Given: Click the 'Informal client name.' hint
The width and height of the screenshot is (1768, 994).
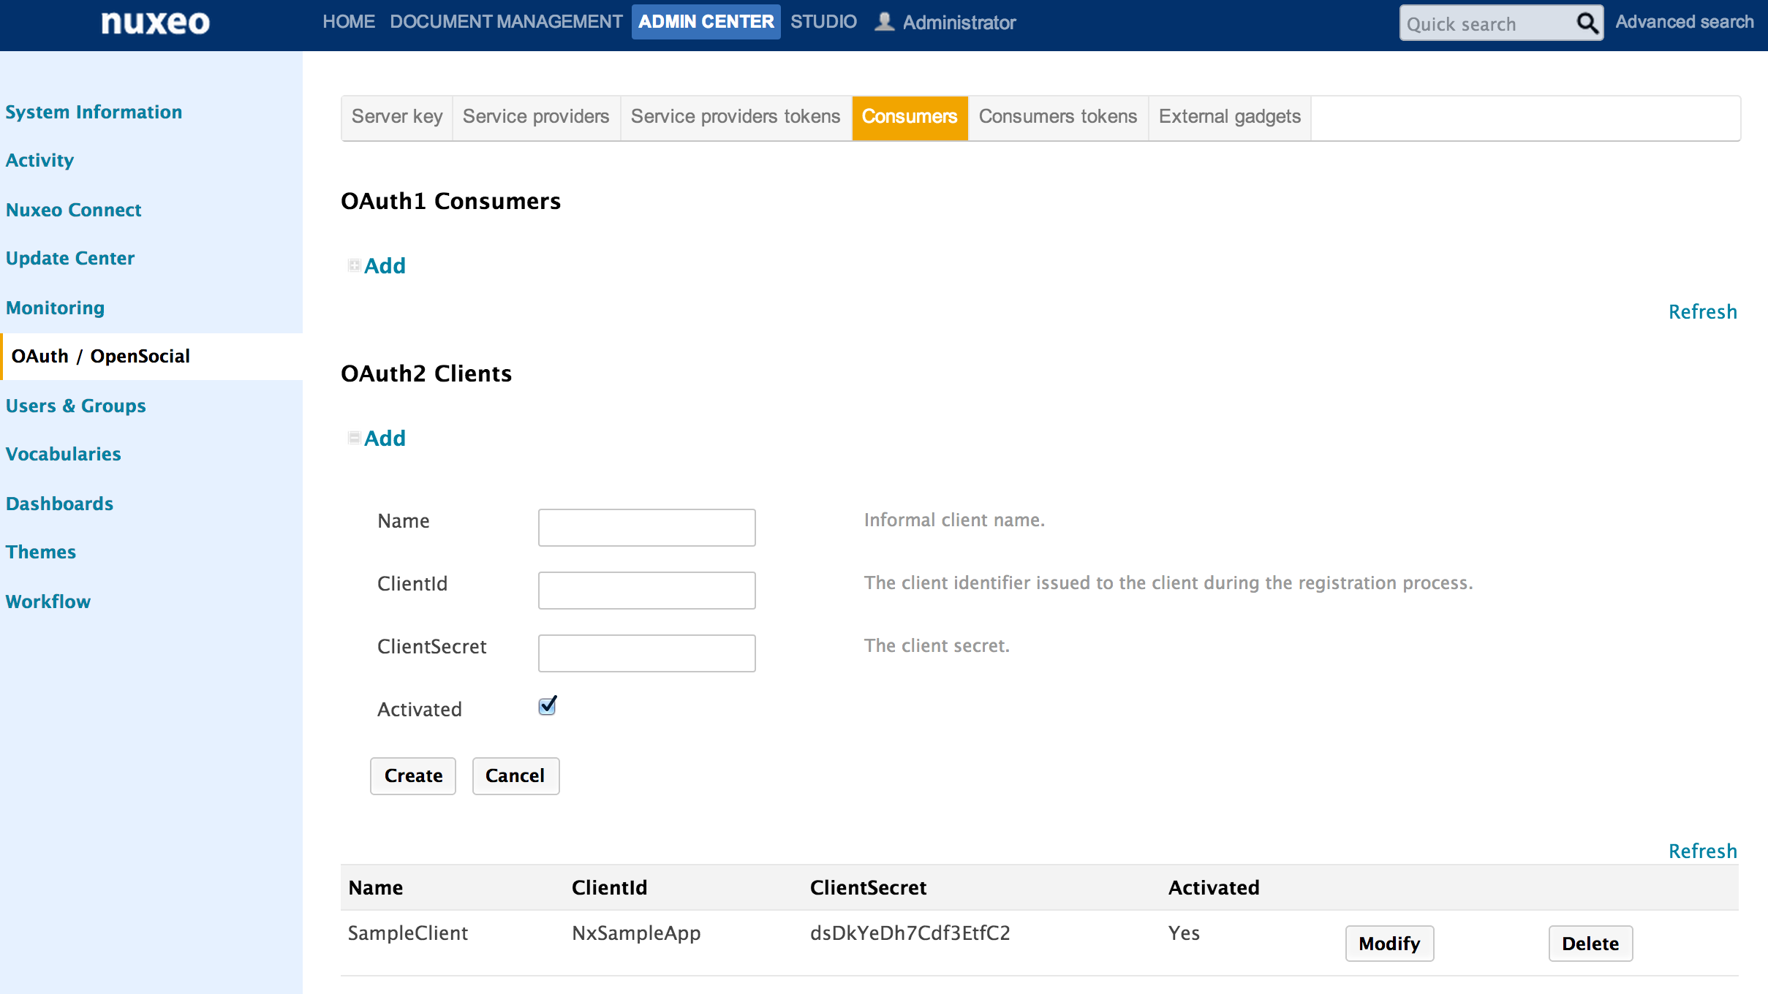Looking at the screenshot, I should click(x=954, y=520).
